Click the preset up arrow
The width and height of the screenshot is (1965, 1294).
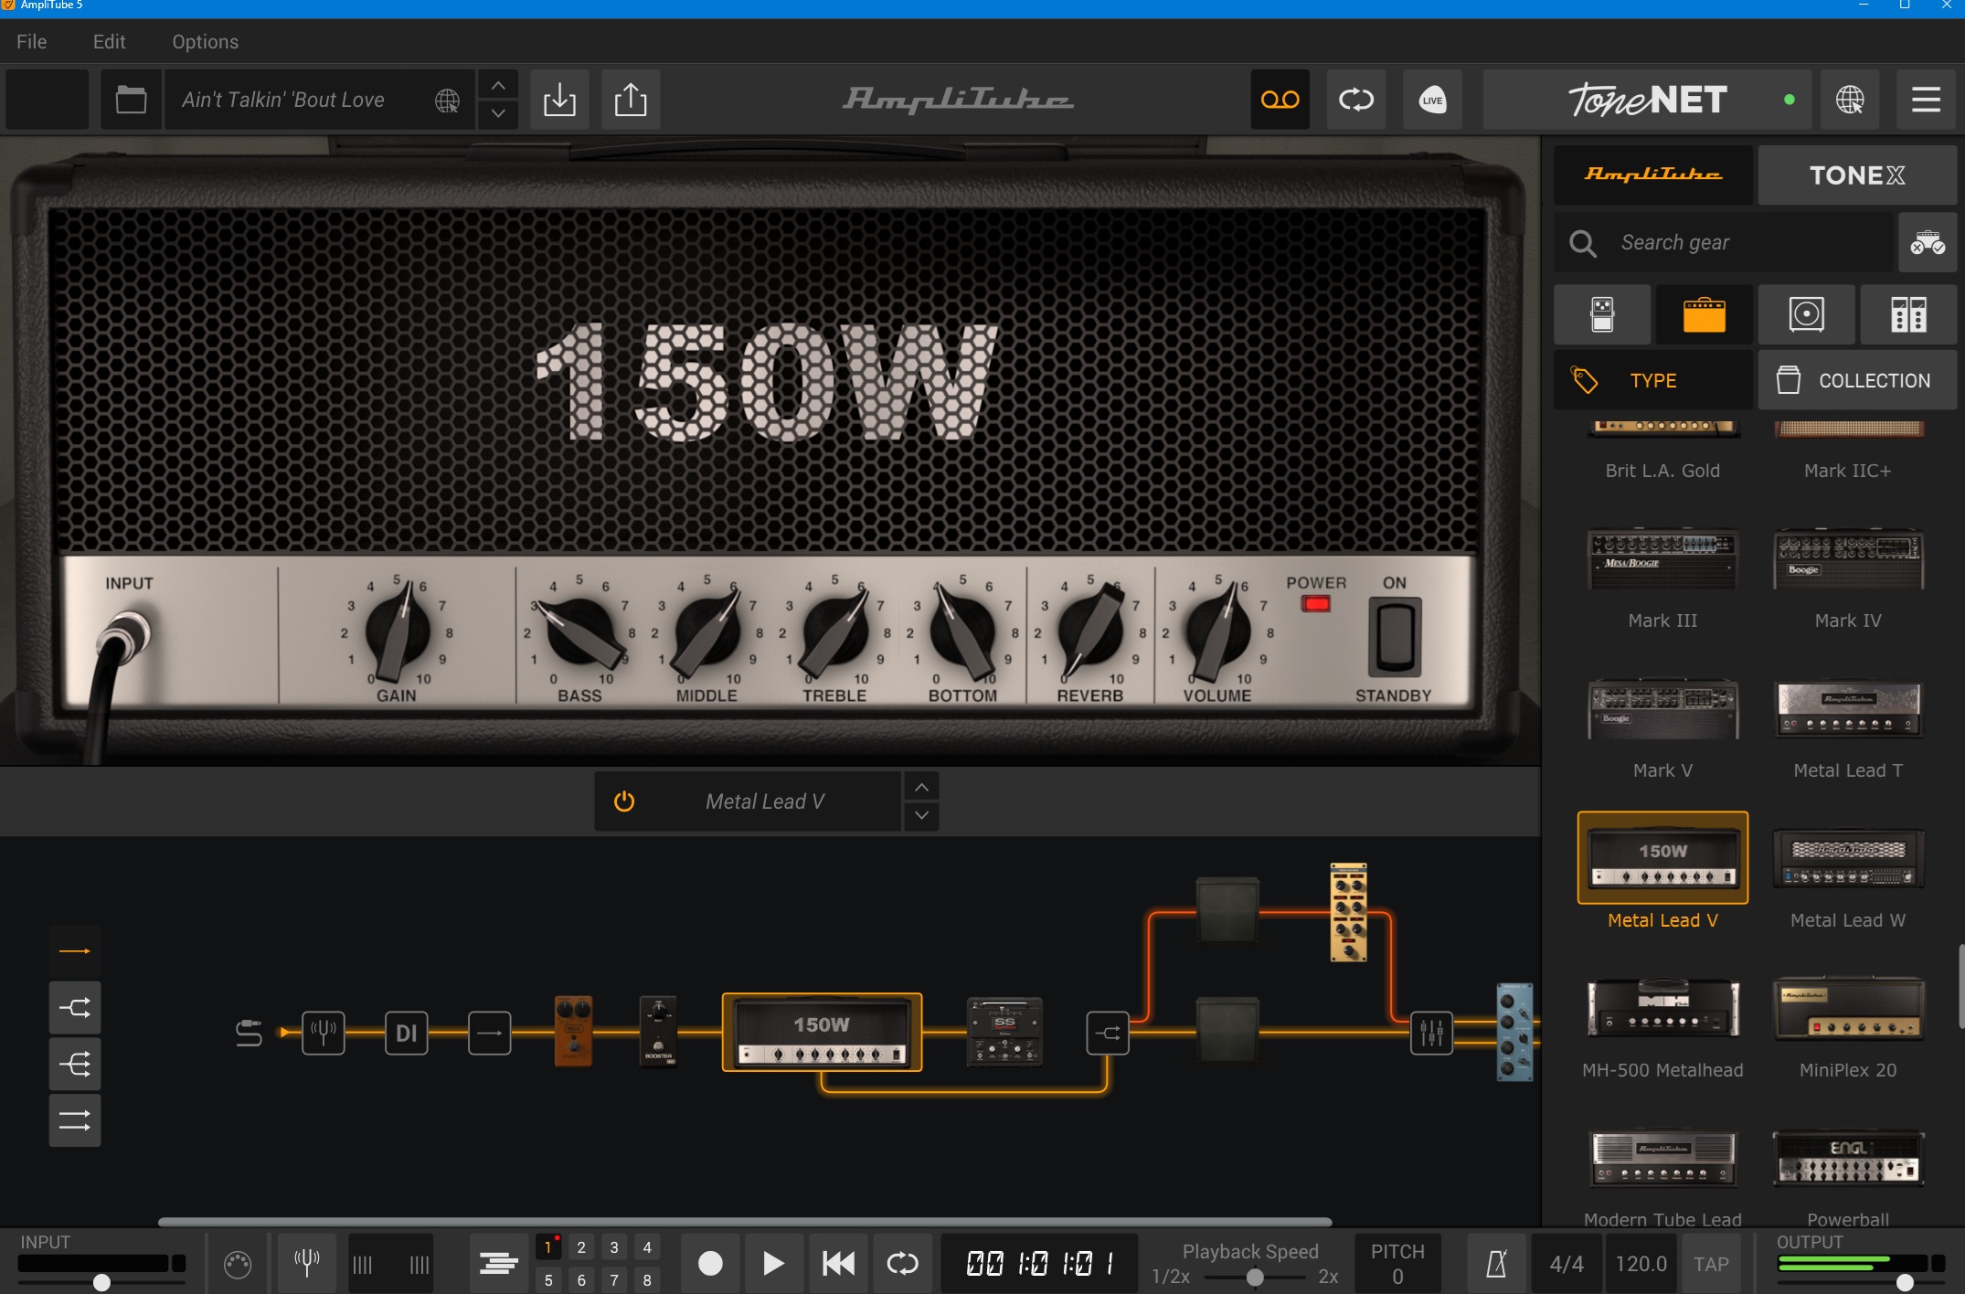click(x=498, y=85)
